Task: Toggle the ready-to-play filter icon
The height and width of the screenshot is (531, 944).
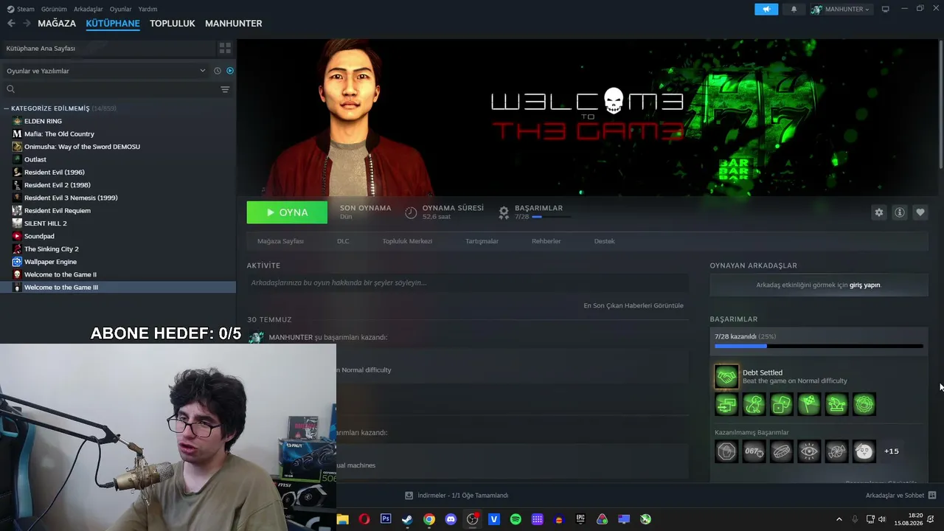Action: click(230, 71)
